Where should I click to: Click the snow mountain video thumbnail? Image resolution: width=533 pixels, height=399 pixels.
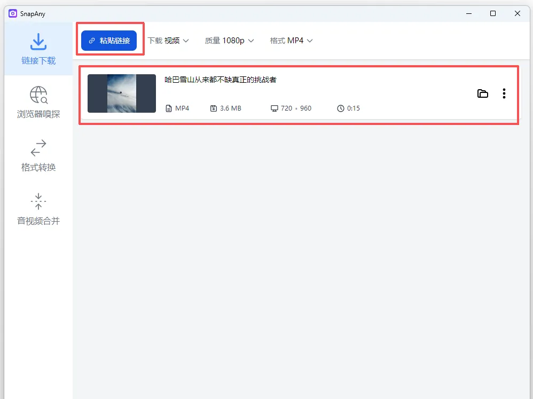click(122, 93)
